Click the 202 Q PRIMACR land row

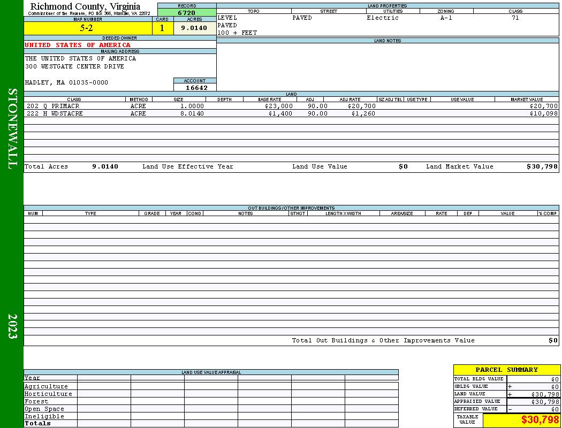click(291, 106)
